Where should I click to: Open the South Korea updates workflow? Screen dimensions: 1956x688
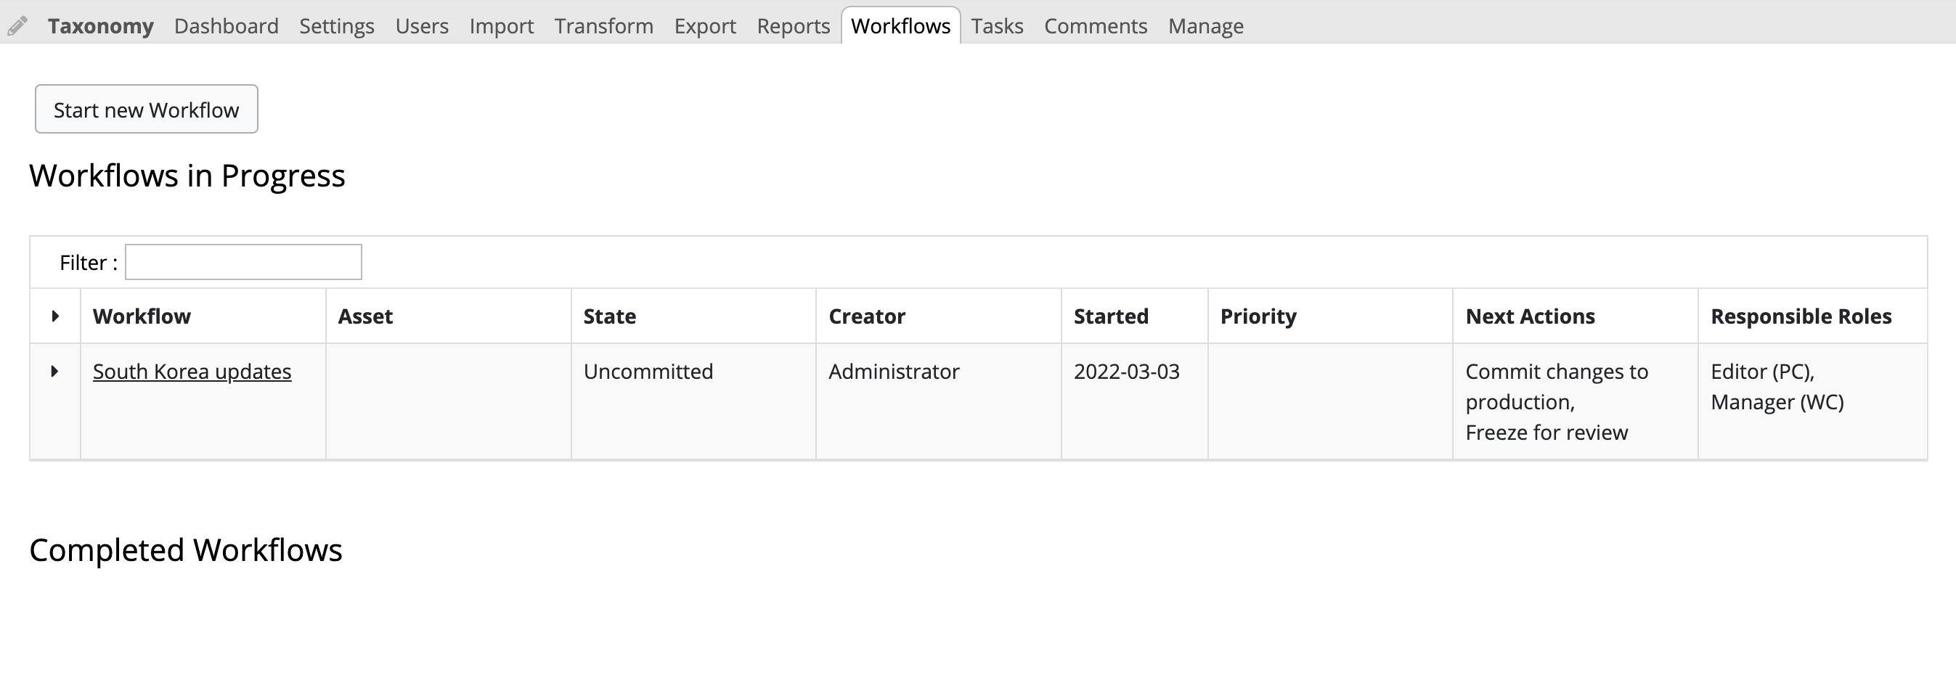coord(192,372)
